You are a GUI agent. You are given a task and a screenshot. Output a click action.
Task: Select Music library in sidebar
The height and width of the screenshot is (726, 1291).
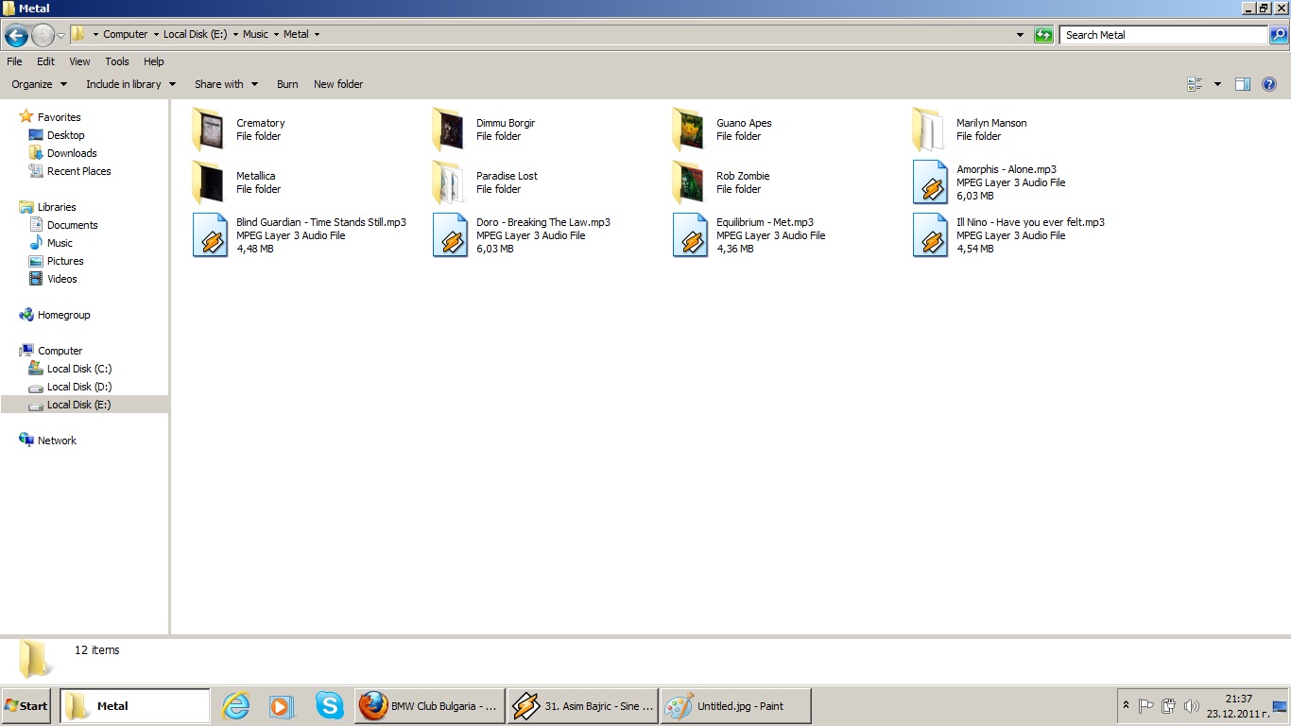click(x=60, y=243)
